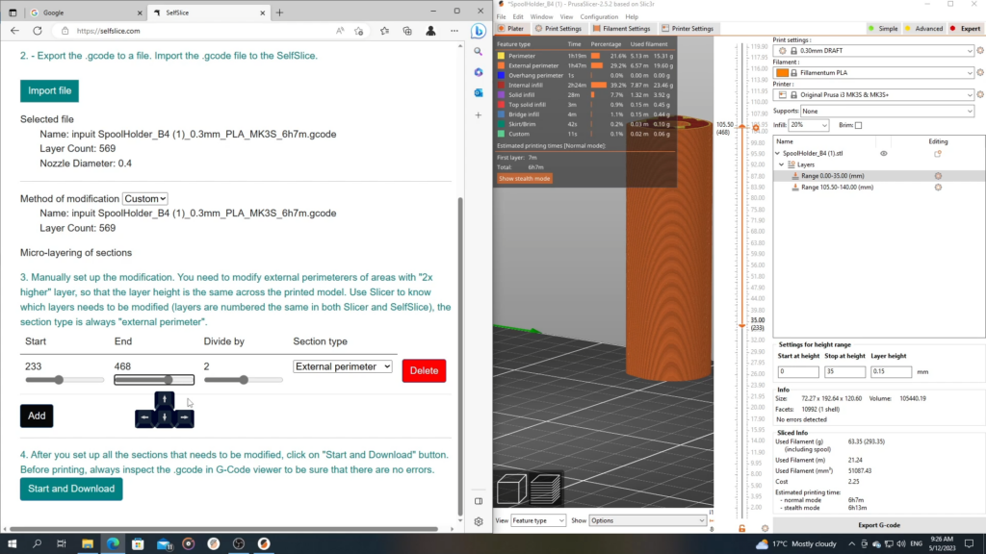Screen dimensions: 986x554
Task: Click settings gear for Range 105.50-140.00 row
Action: click(x=938, y=188)
